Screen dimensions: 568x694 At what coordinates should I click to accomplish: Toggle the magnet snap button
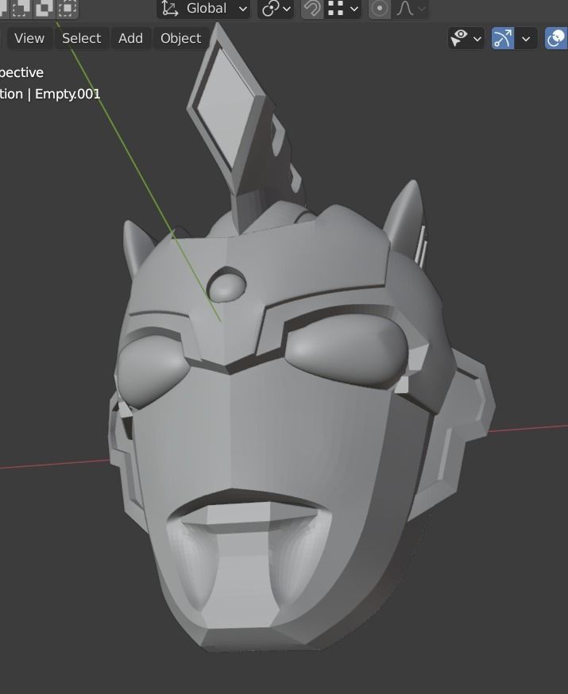312,9
